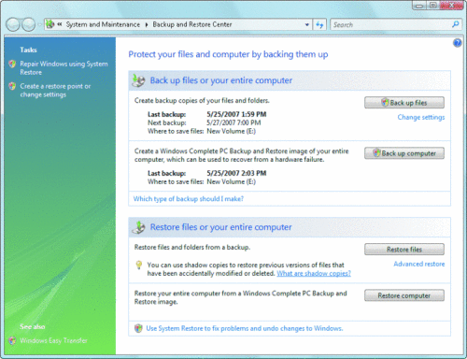Select System and Maintenance breadcrumb item
Viewport: 467px width, 359px height.
pos(103,24)
